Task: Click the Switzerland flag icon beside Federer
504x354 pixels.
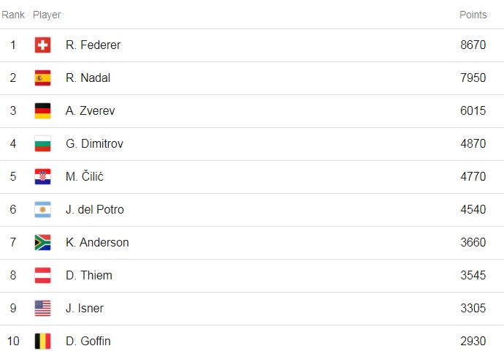Action: pos(43,45)
